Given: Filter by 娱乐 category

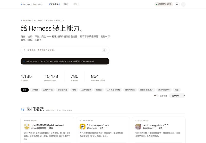Looking at the screenshot, I should coord(177,90).
